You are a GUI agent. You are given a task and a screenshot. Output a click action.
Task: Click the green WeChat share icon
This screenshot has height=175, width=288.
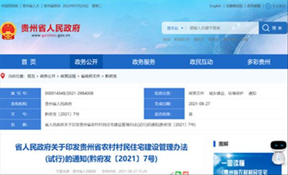tap(178, 173)
